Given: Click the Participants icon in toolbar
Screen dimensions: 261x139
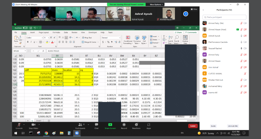Looking at the screenshot, I should click(x=80, y=125).
